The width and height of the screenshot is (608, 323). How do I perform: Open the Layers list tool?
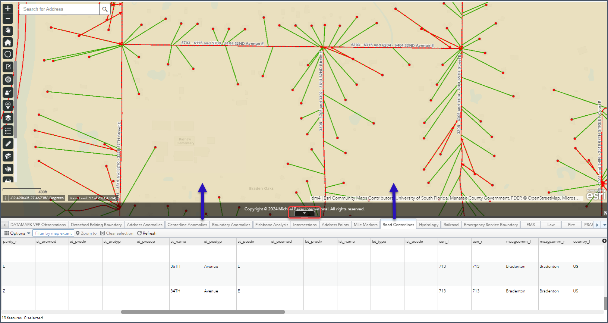point(8,118)
